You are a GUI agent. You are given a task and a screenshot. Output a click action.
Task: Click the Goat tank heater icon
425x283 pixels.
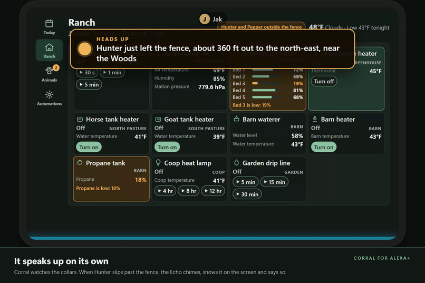pos(158,120)
